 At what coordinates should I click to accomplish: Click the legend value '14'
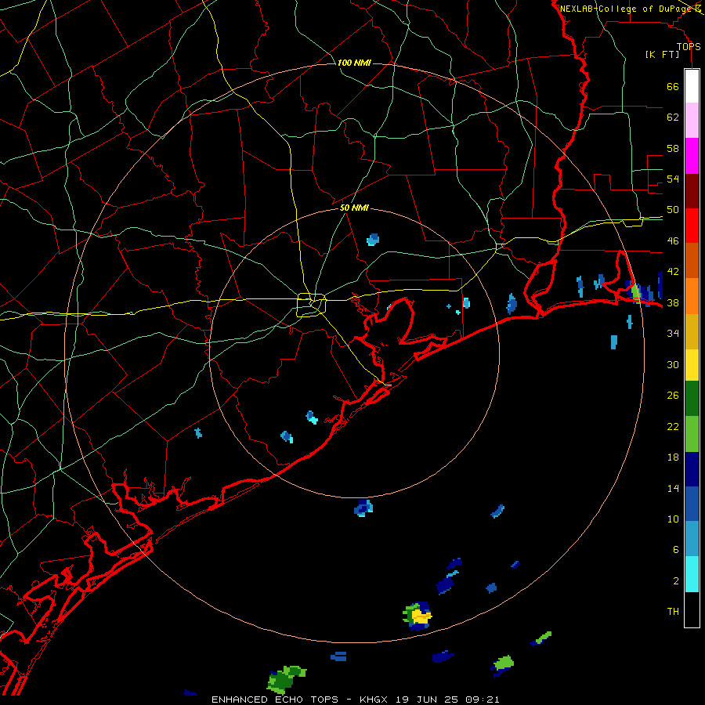point(673,488)
